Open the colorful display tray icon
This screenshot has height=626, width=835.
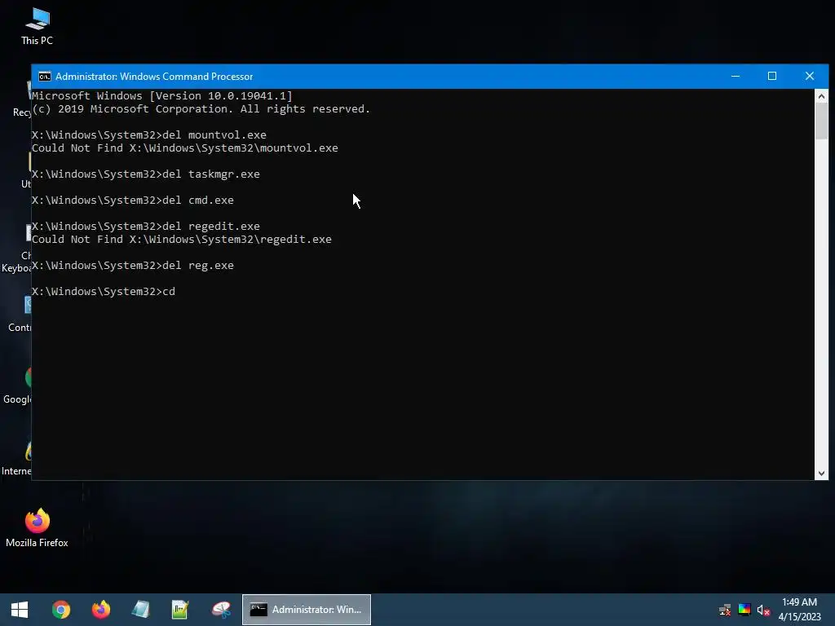pyautogui.click(x=744, y=610)
